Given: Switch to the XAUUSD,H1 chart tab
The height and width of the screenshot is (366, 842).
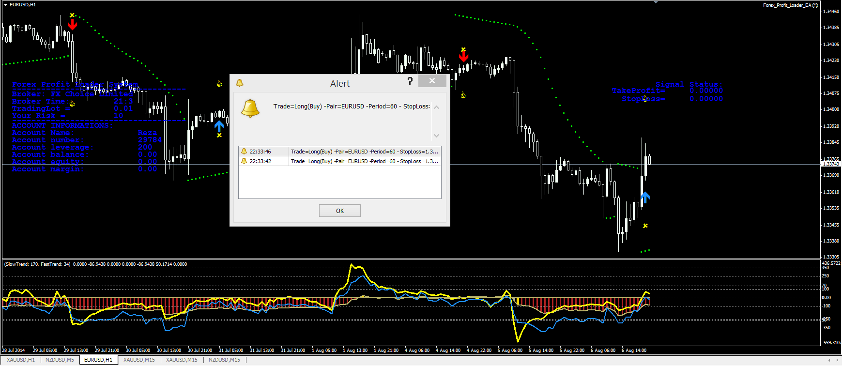Looking at the screenshot, I should coord(20,360).
